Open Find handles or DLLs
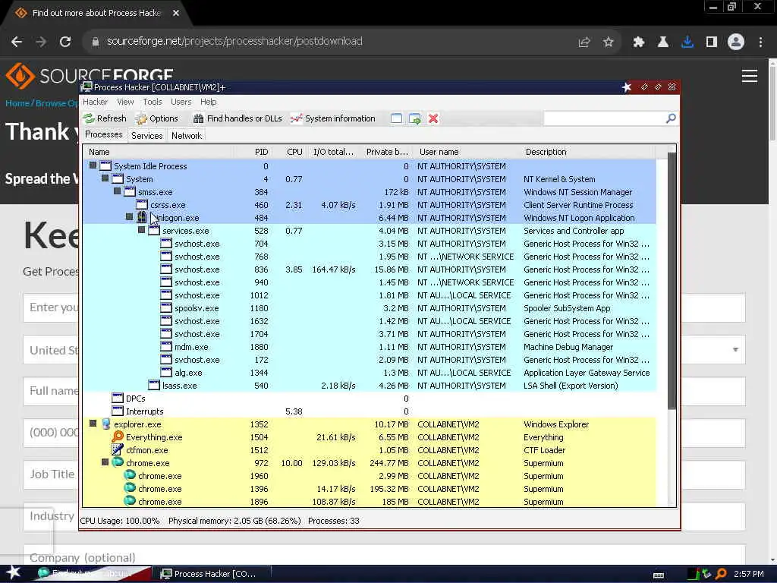 [238, 118]
